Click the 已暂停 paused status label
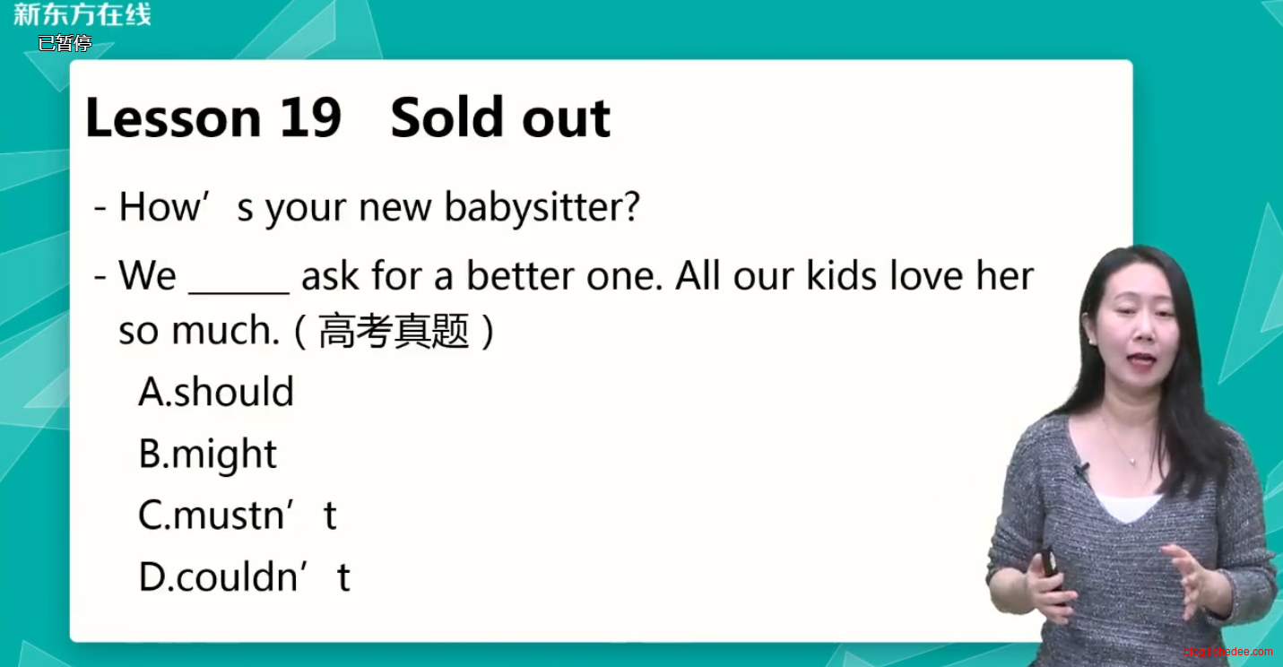Viewport: 1283px width, 667px height. click(65, 43)
